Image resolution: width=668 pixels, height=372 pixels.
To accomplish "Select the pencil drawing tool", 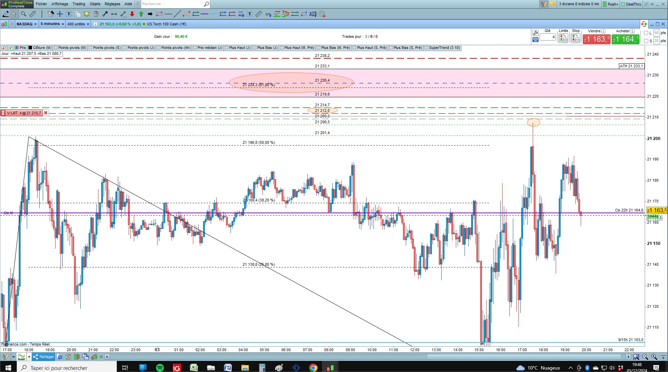I will pyautogui.click(x=6, y=14).
